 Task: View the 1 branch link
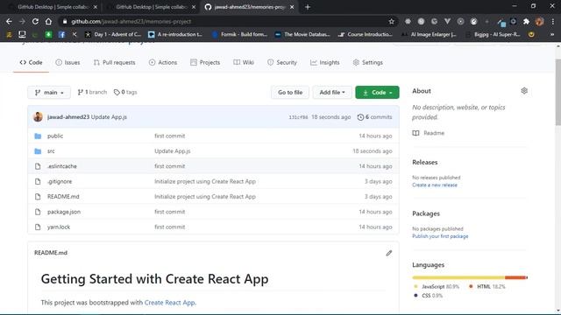(92, 92)
